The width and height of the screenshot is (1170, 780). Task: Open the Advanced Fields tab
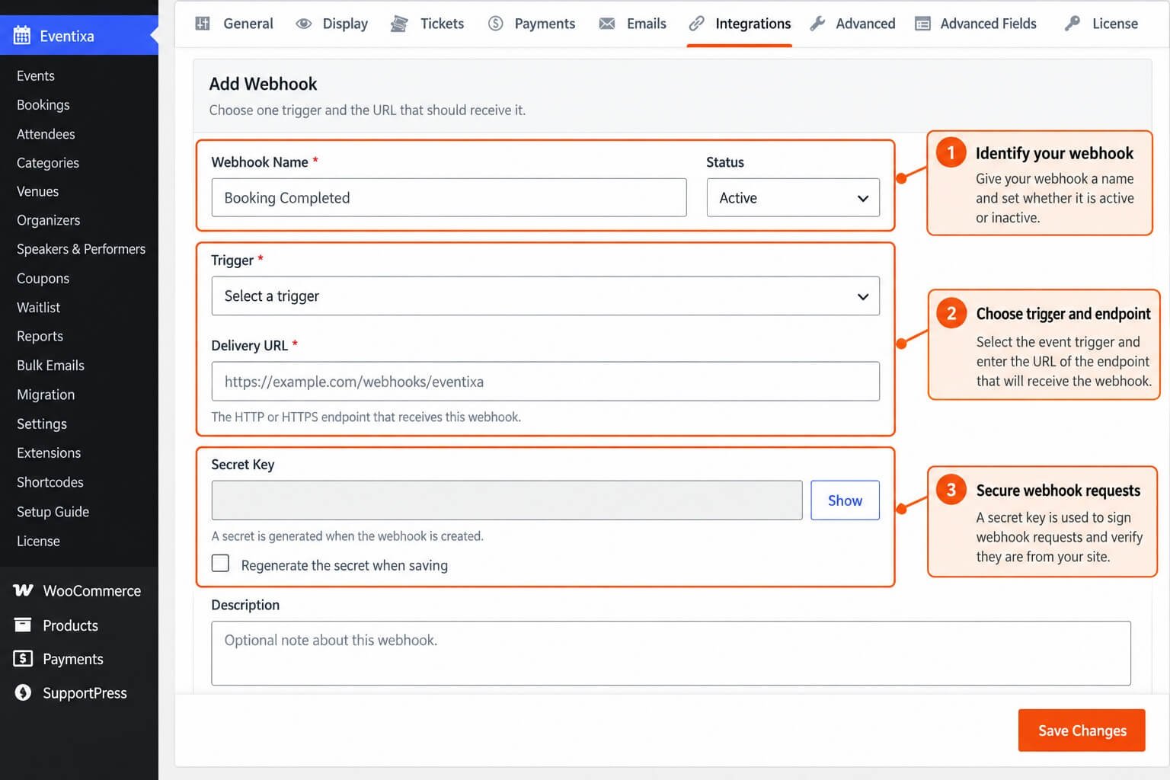click(976, 24)
